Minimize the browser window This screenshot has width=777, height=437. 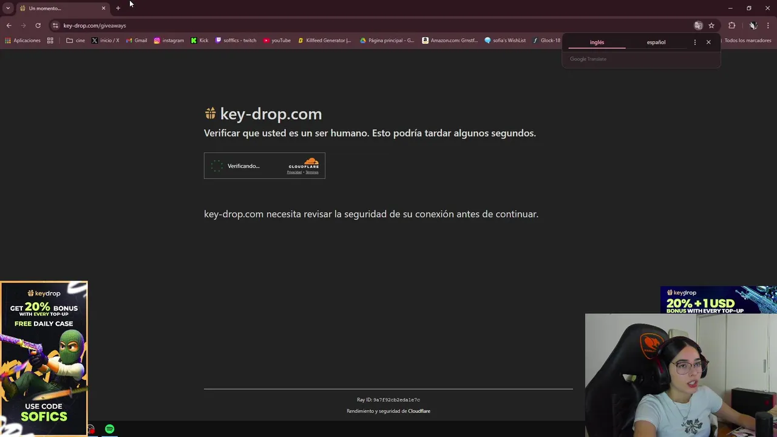pos(730,8)
